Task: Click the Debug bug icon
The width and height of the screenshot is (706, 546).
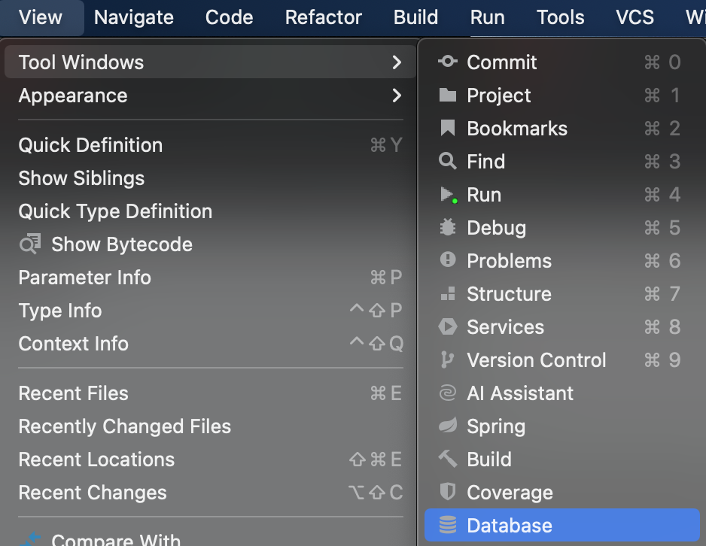Action: pos(448,228)
